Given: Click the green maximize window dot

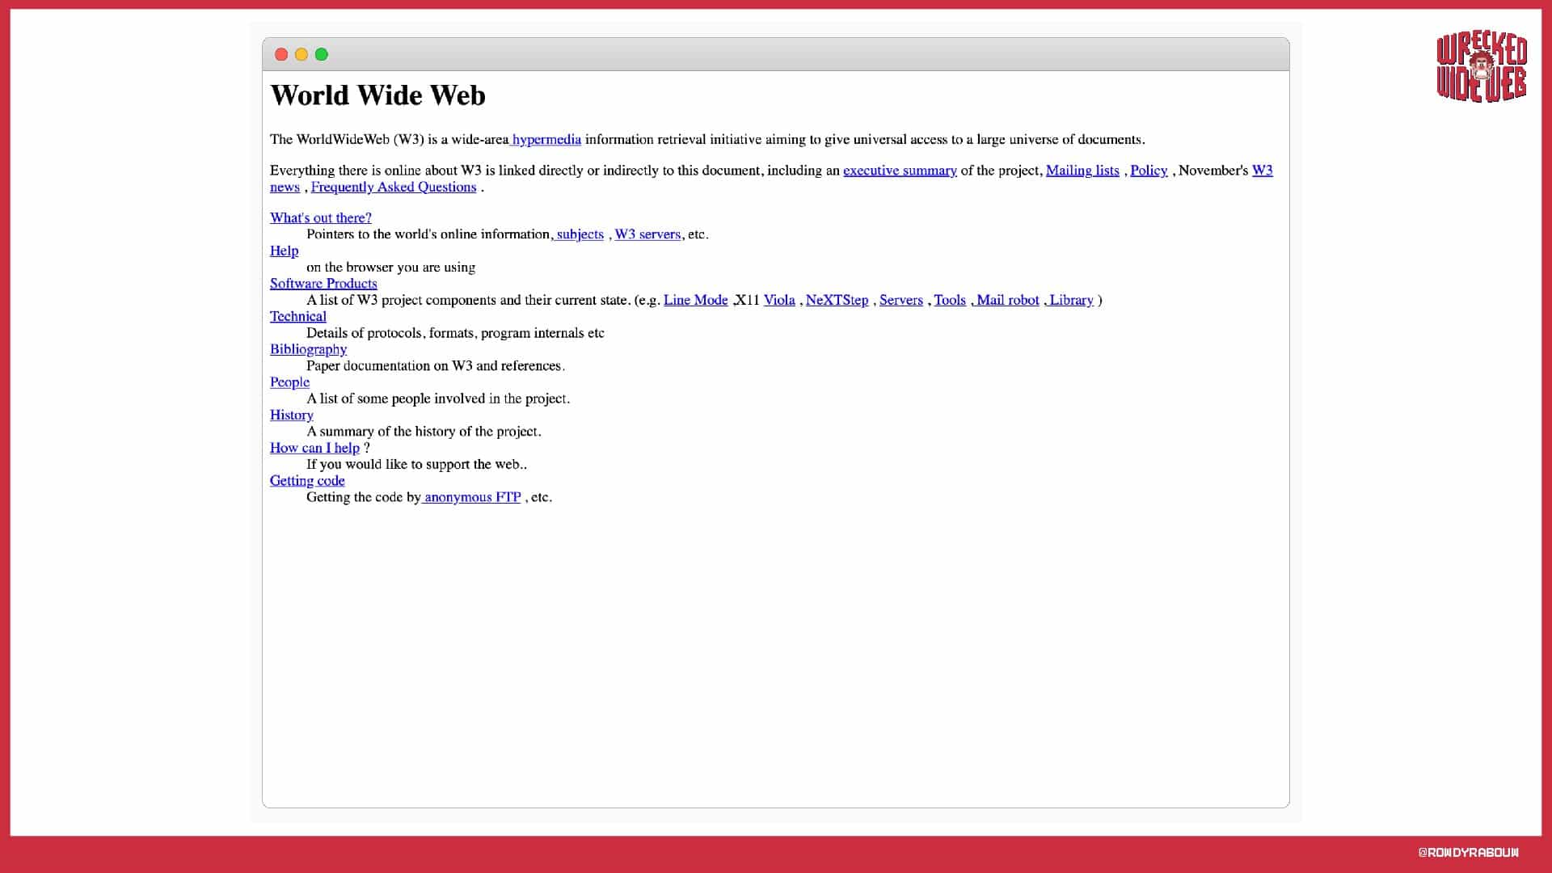Looking at the screenshot, I should 322,54.
